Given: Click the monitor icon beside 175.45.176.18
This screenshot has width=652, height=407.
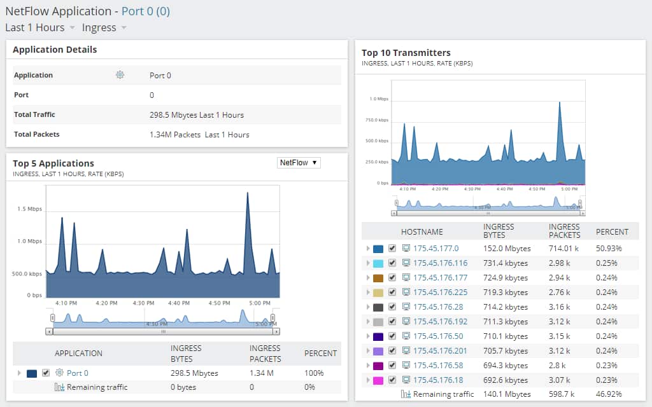Looking at the screenshot, I should coord(406,380).
